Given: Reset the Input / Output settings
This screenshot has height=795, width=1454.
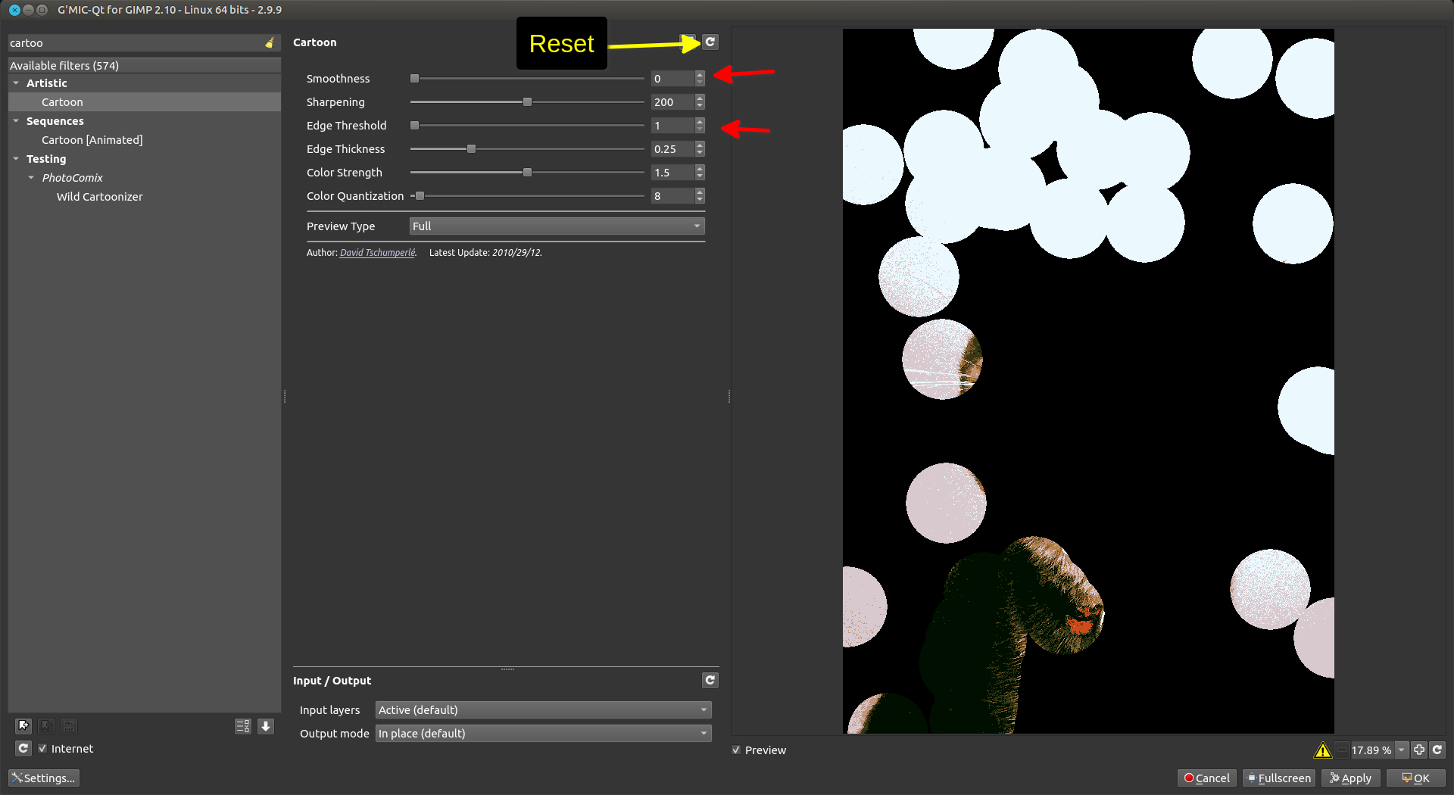Looking at the screenshot, I should (710, 680).
